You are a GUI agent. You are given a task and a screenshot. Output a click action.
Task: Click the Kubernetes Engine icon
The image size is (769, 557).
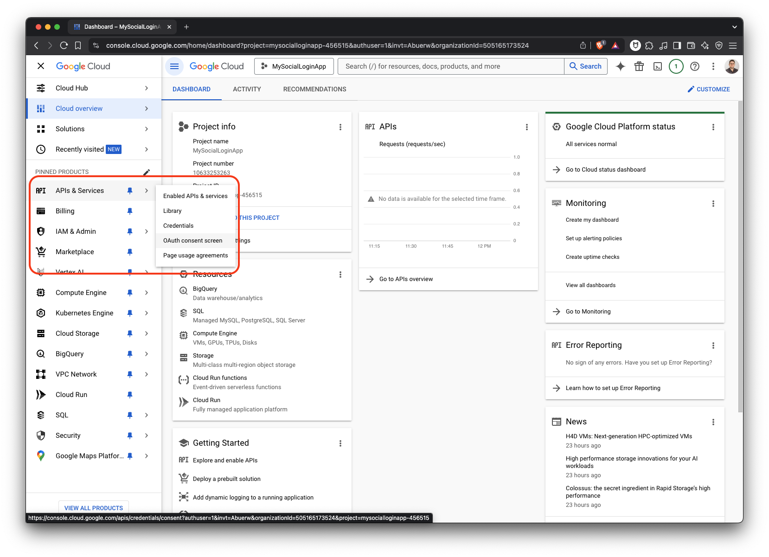41,313
